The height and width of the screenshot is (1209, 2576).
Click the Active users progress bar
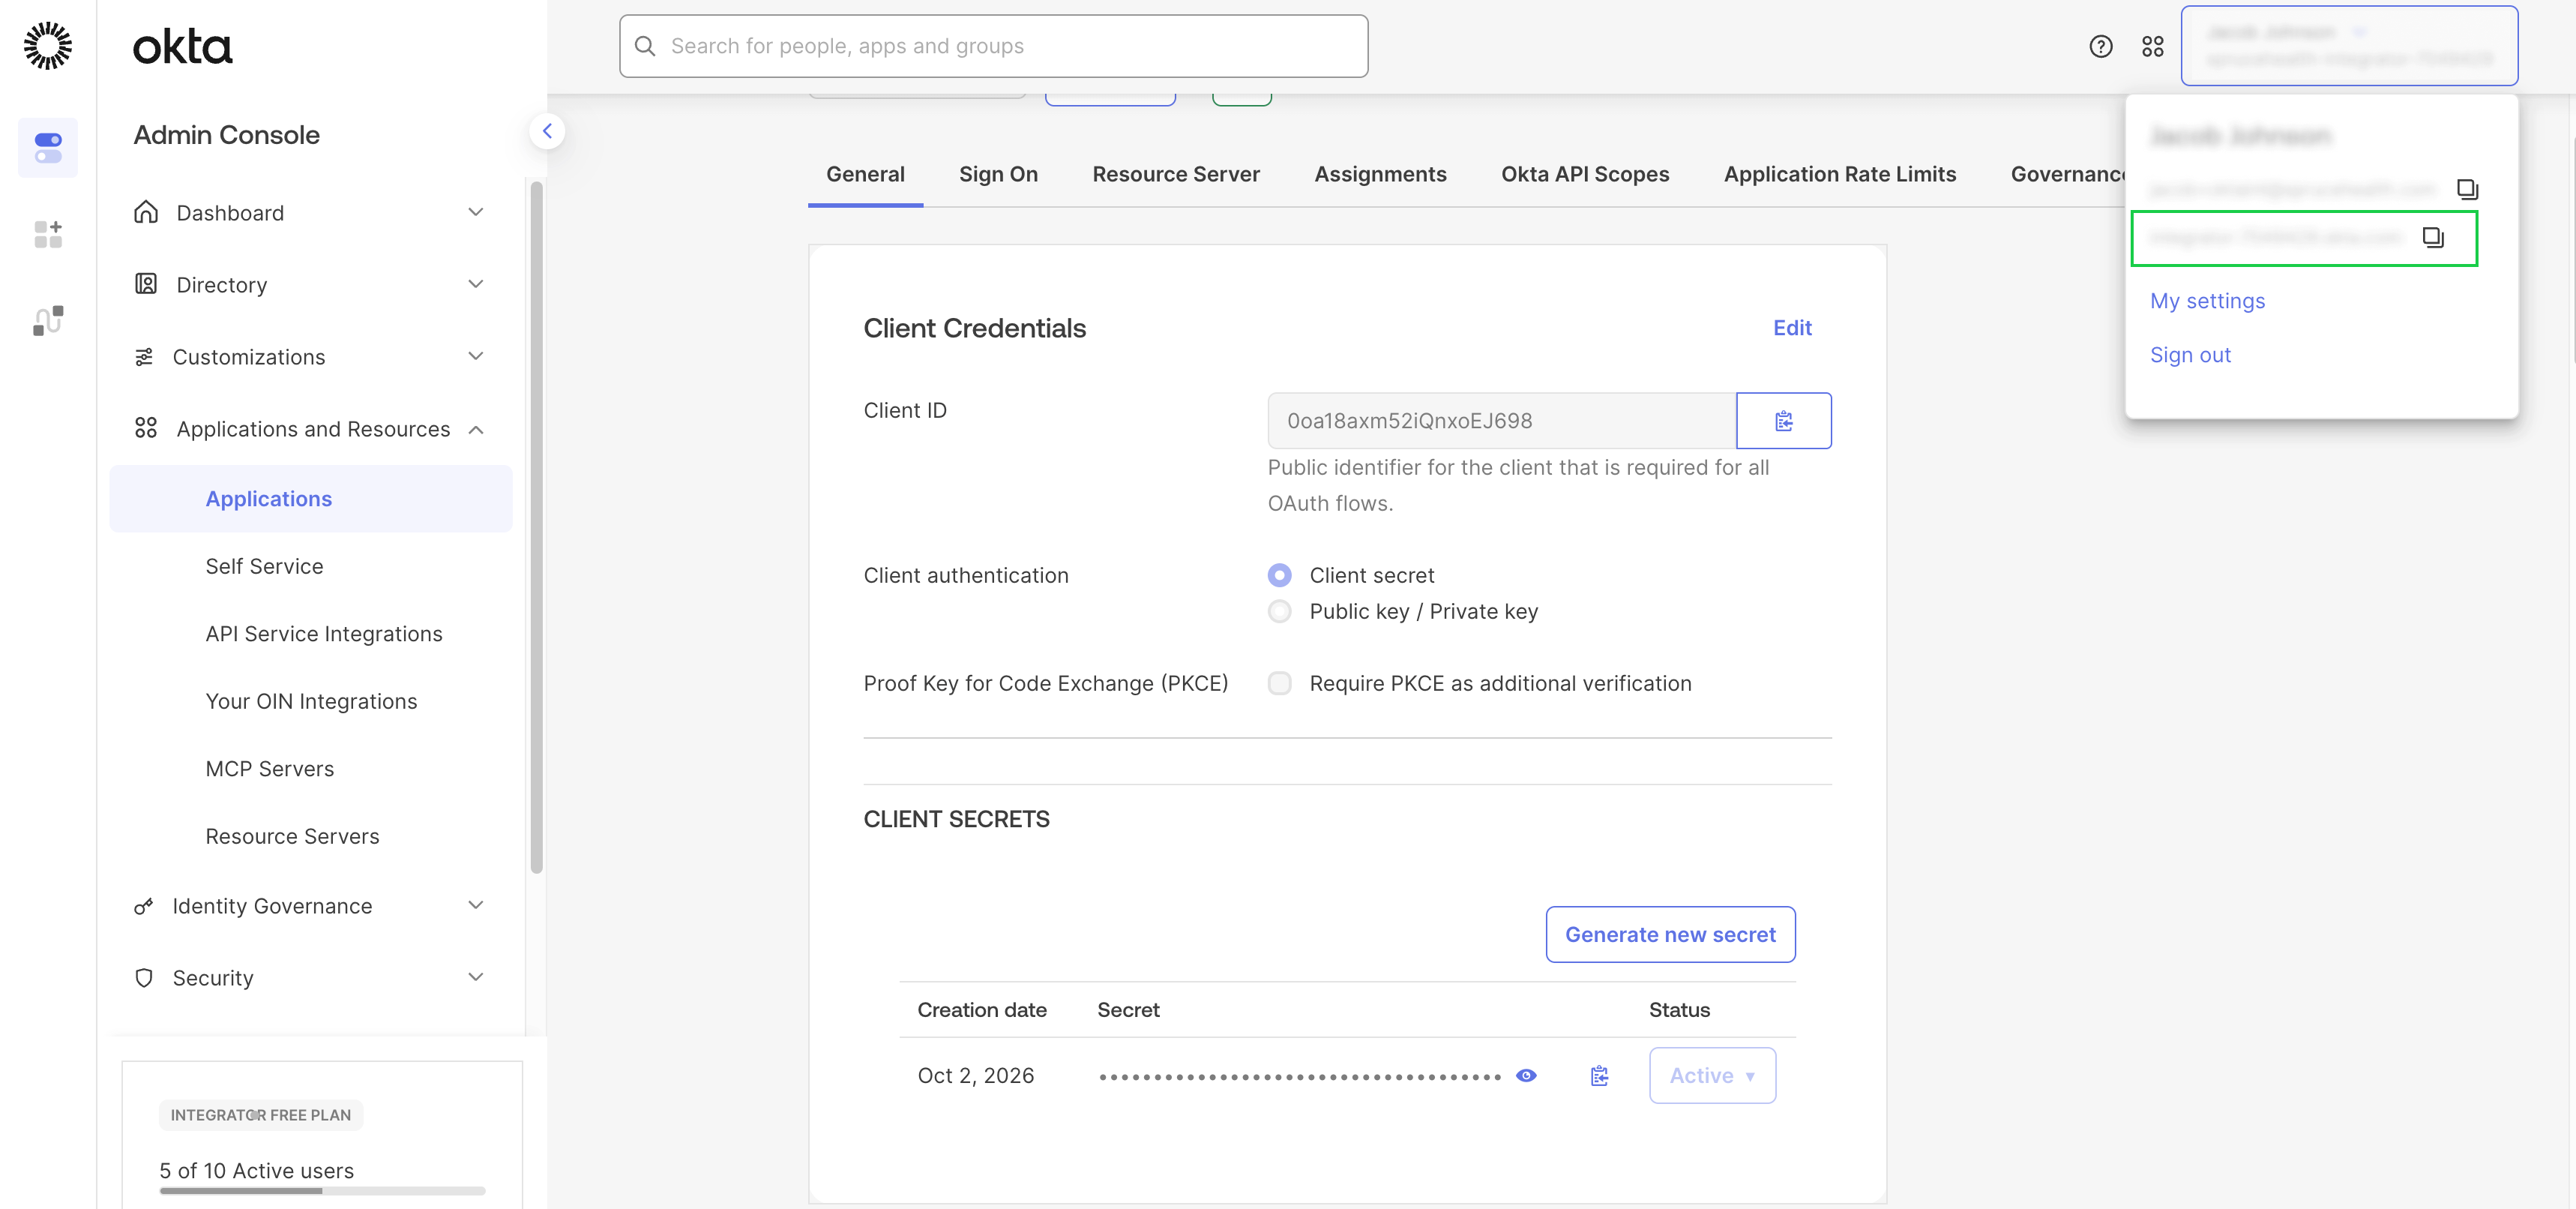322,1190
